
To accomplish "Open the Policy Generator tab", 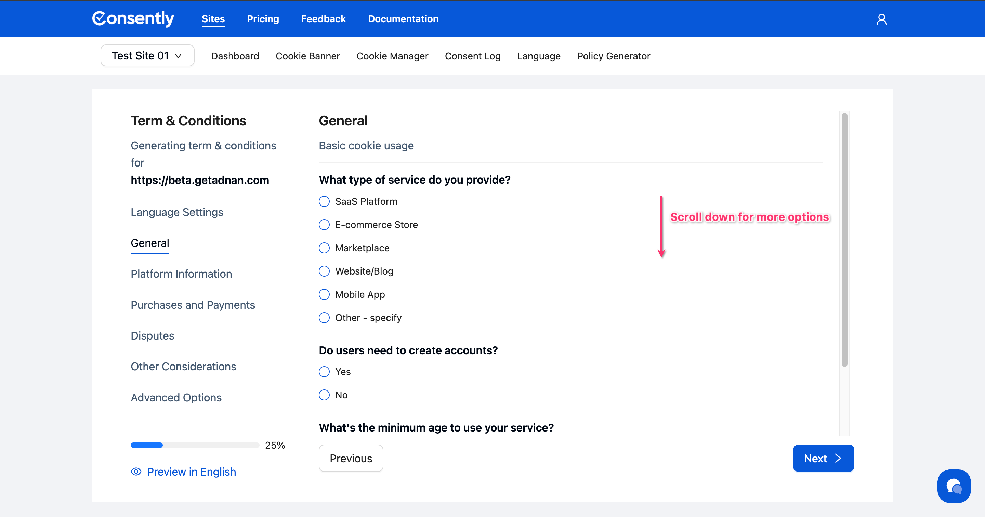I will click(x=613, y=56).
